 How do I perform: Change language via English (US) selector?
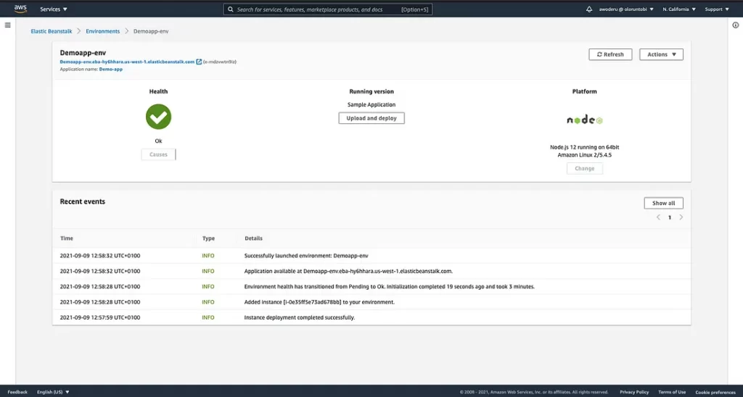tap(53, 392)
